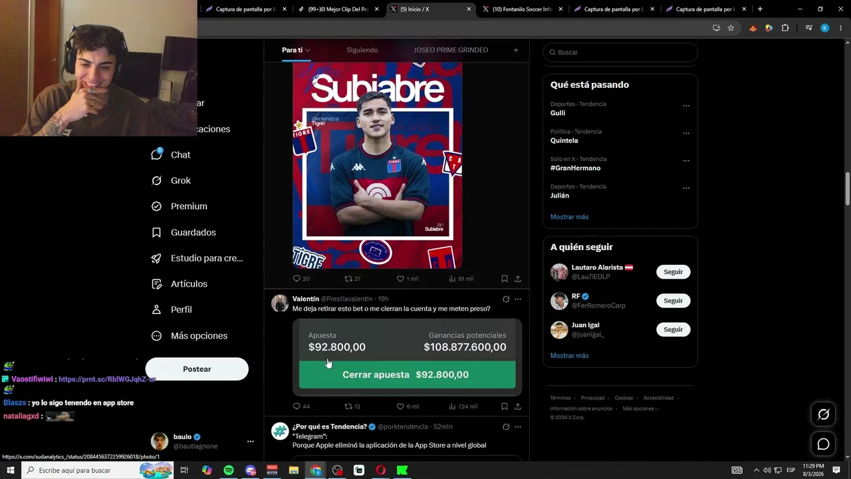
Task: Add a new timeline tab with plus
Action: click(515, 50)
